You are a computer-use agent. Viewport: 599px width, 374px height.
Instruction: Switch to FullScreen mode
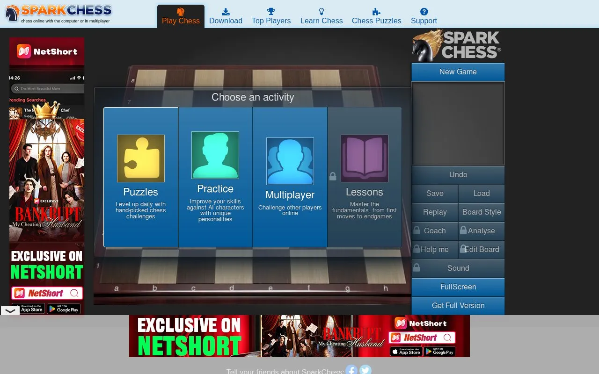458,287
